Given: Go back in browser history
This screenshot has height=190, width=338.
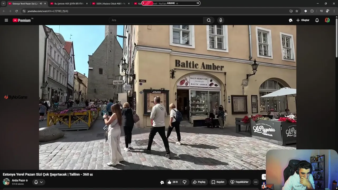Looking at the screenshot, I should click(4, 11).
